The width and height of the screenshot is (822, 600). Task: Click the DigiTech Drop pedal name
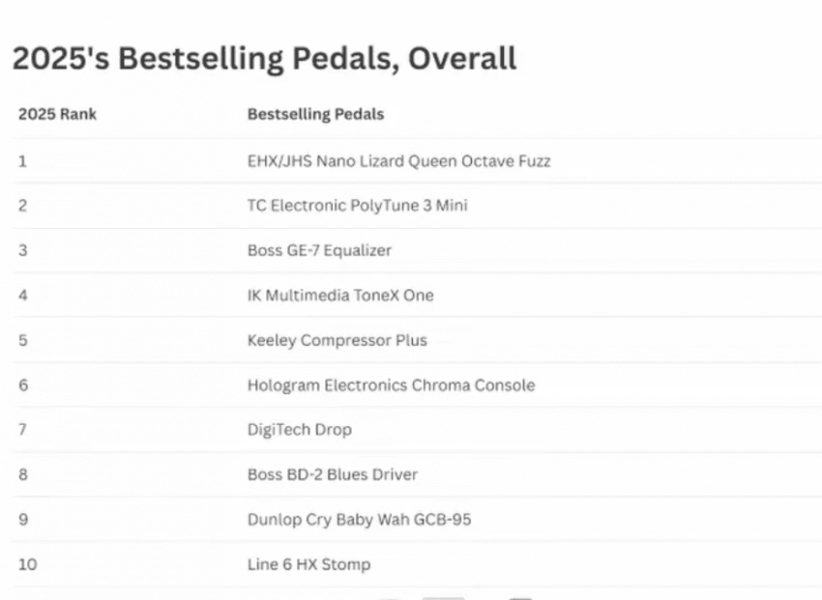click(300, 430)
